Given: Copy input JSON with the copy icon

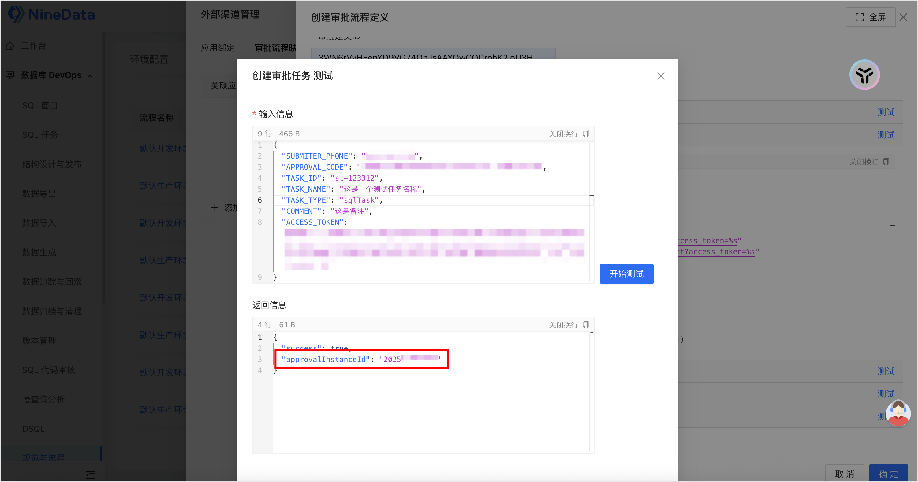Looking at the screenshot, I should click(585, 133).
